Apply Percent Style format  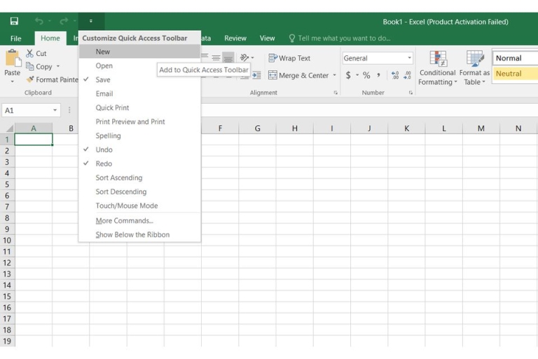pos(366,75)
